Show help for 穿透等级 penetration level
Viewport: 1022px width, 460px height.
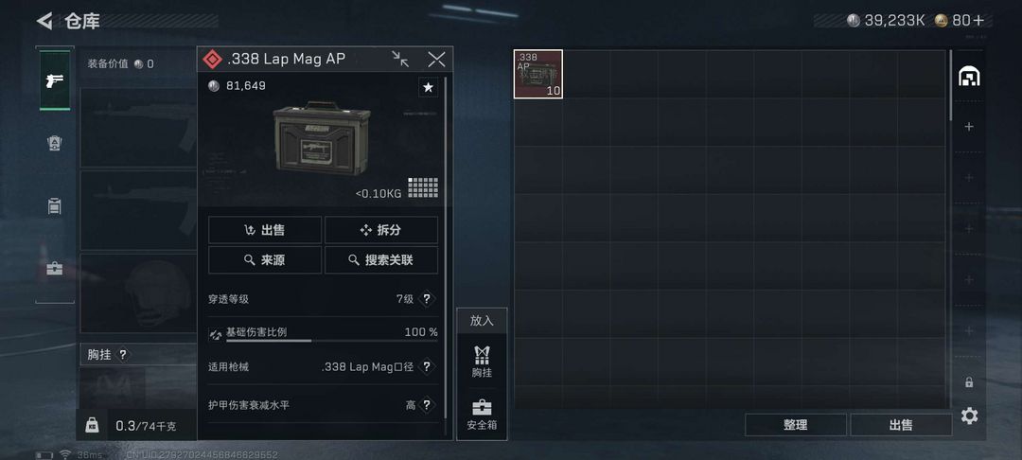point(426,299)
